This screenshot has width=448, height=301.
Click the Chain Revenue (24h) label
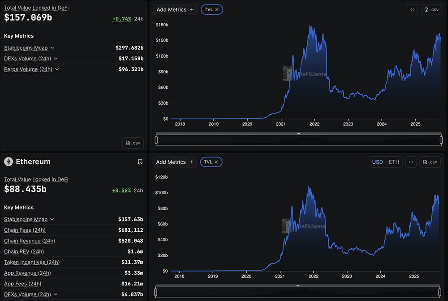pyautogui.click(x=30, y=241)
